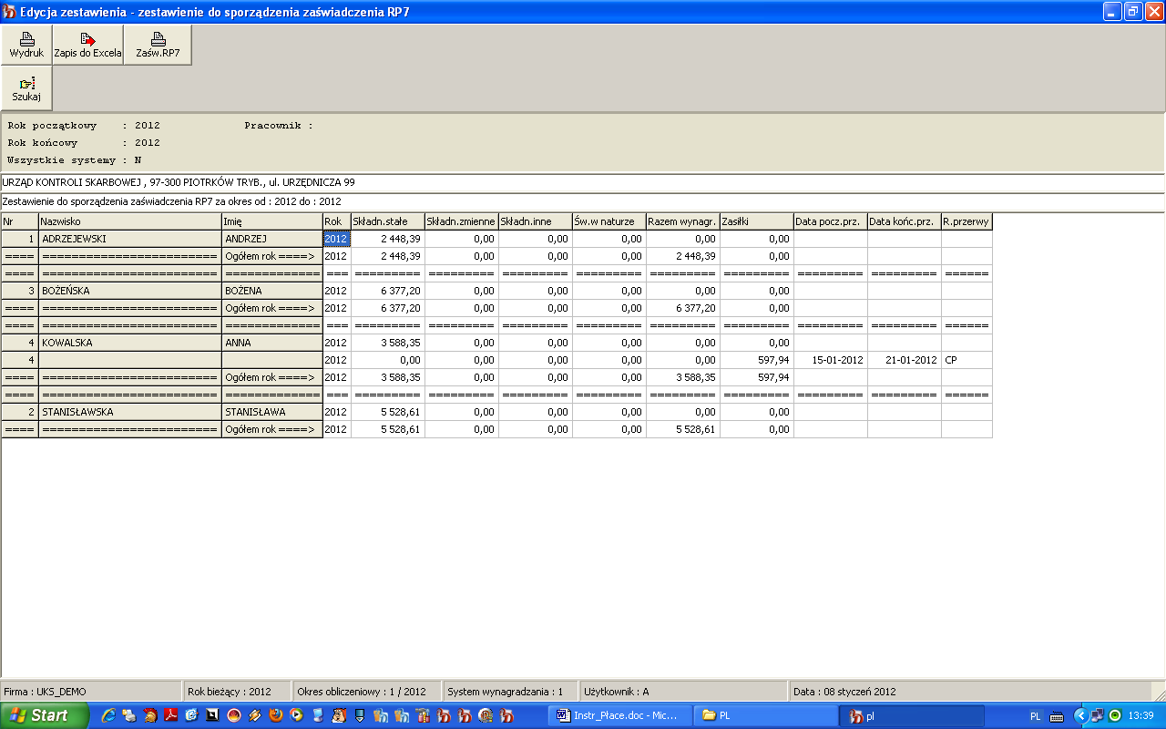This screenshot has width=1166, height=729.
Task: Click 2 448,39 in Razem wynagr. column
Action: tap(683, 256)
